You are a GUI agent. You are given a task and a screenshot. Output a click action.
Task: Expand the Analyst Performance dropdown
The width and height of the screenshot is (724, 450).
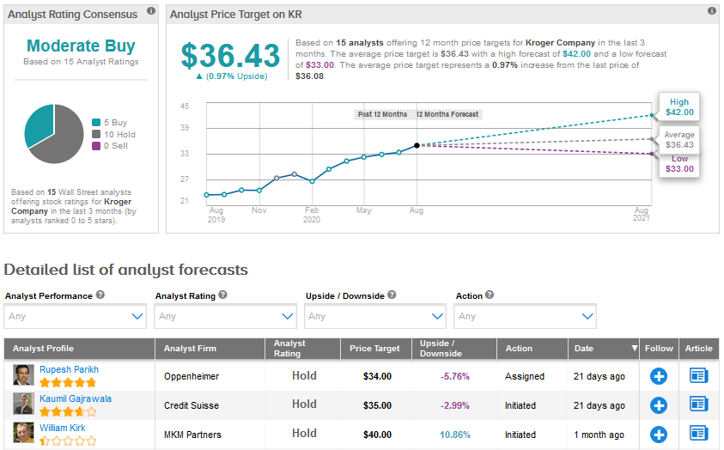(x=76, y=316)
